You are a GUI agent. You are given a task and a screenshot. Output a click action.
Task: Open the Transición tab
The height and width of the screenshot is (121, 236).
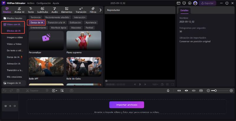click(x=81, y=10)
